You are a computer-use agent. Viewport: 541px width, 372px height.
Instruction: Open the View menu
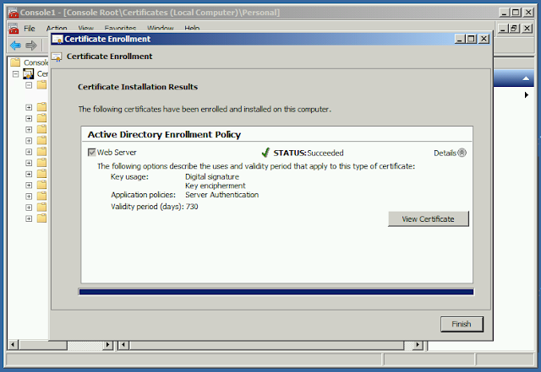tap(85, 28)
